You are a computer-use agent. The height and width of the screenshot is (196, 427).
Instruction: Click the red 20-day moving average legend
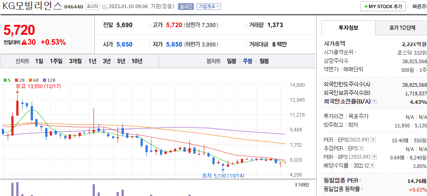point(20,80)
